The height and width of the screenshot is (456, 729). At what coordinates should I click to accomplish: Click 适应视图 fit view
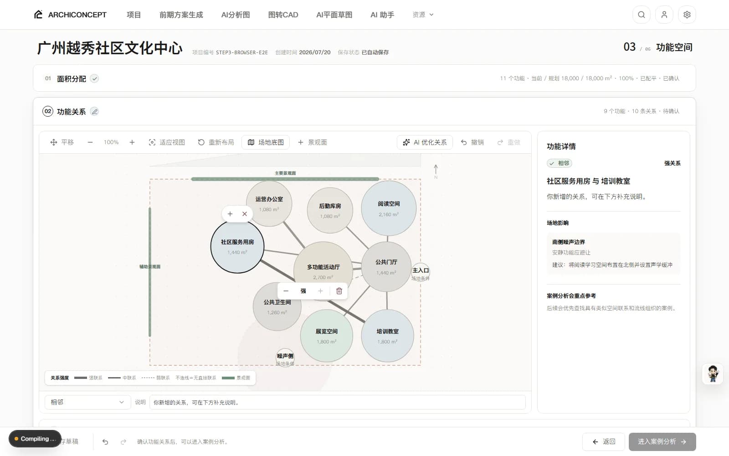(x=167, y=142)
